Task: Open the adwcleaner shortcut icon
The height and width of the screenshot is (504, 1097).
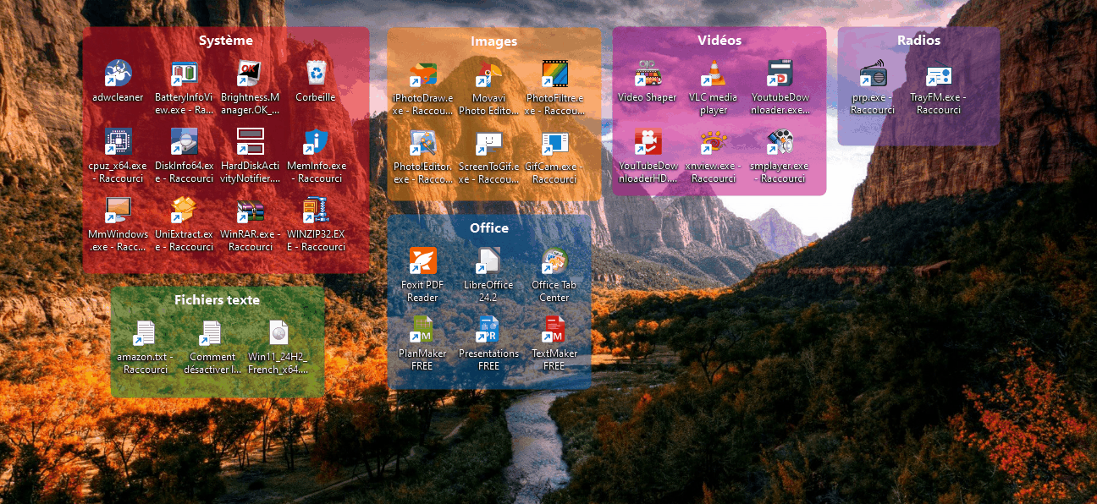Action: click(118, 73)
